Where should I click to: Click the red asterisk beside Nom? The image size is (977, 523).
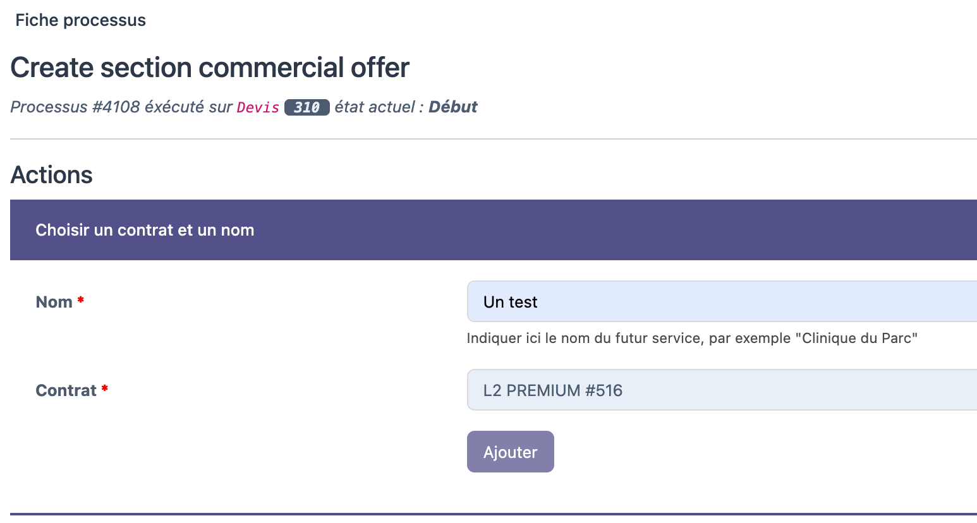point(81,300)
